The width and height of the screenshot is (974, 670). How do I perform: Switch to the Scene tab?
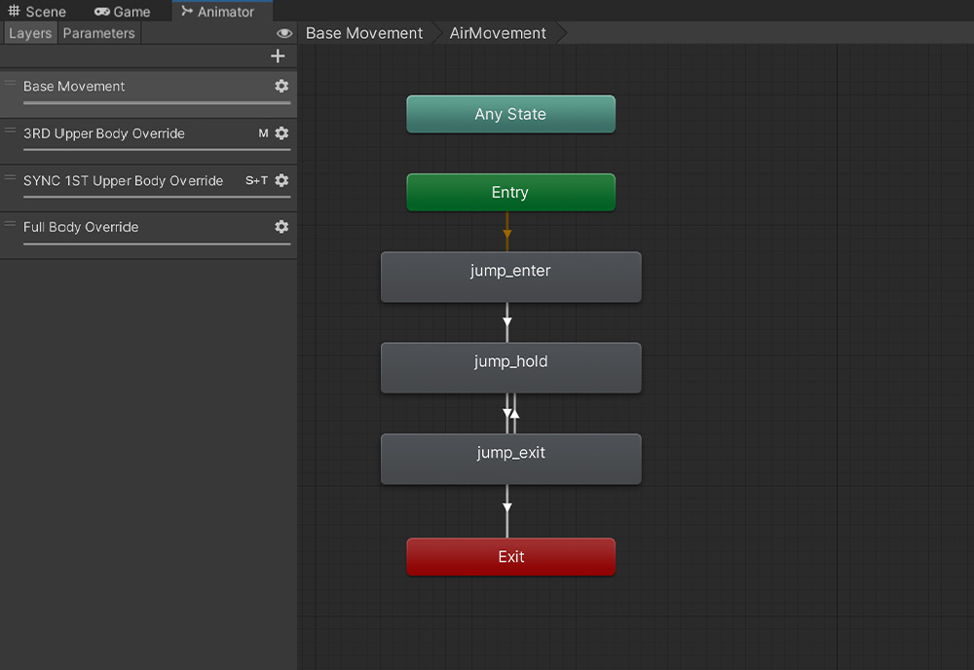tap(37, 11)
